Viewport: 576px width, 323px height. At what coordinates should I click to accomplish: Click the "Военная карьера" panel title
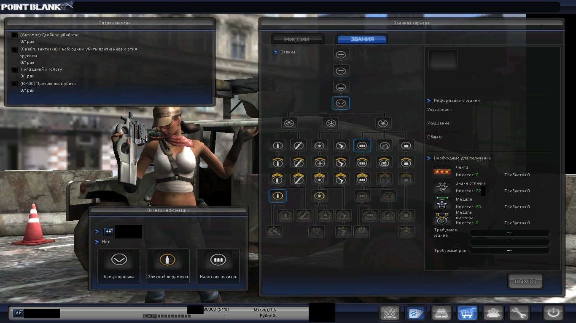click(x=411, y=23)
